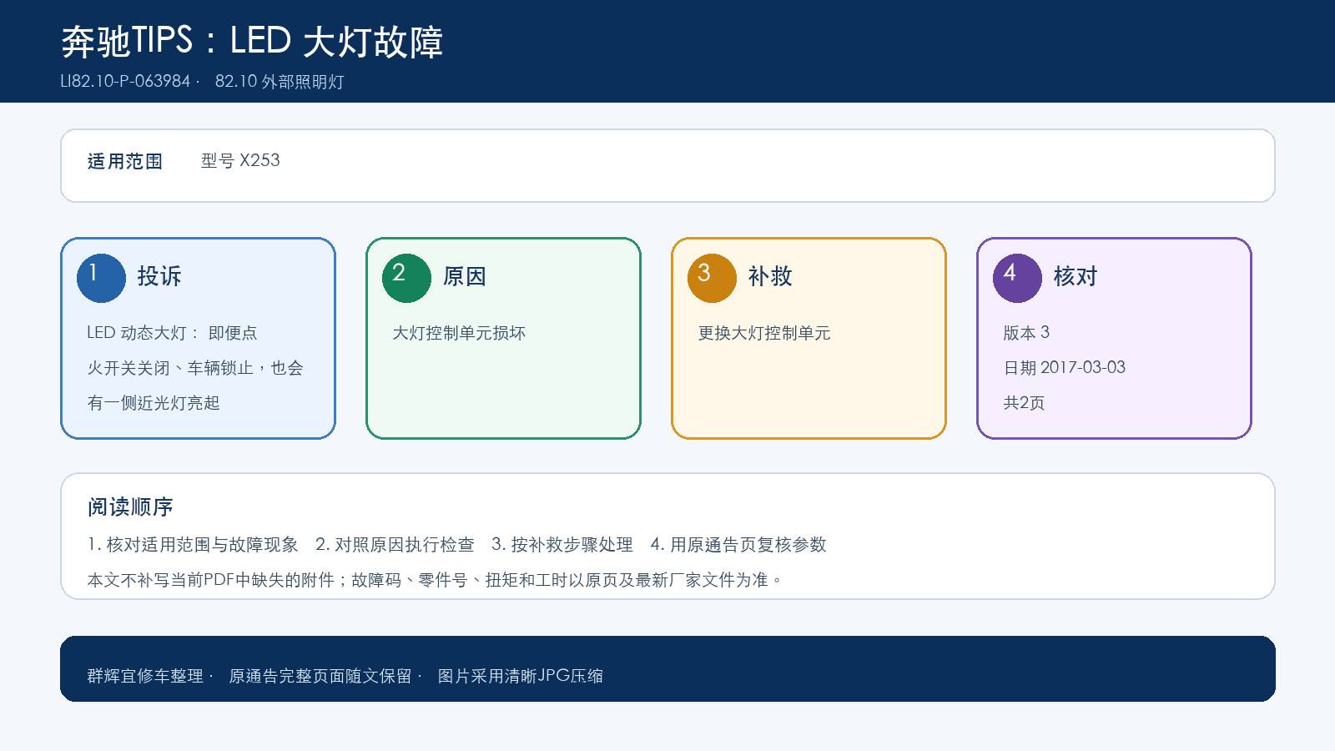Click the 补救 card heading

pos(770,276)
